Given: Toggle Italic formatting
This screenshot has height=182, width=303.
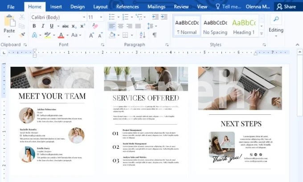Looking at the screenshot, I should [x=43, y=26].
